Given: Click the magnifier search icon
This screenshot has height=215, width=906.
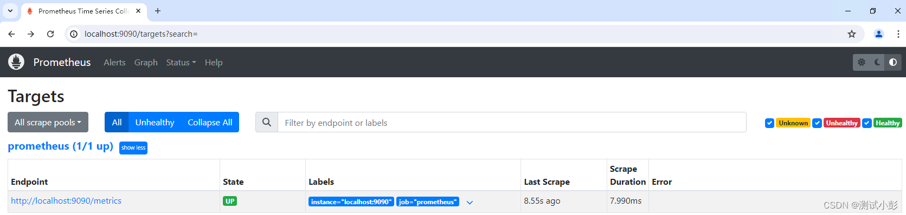Looking at the screenshot, I should pos(267,123).
